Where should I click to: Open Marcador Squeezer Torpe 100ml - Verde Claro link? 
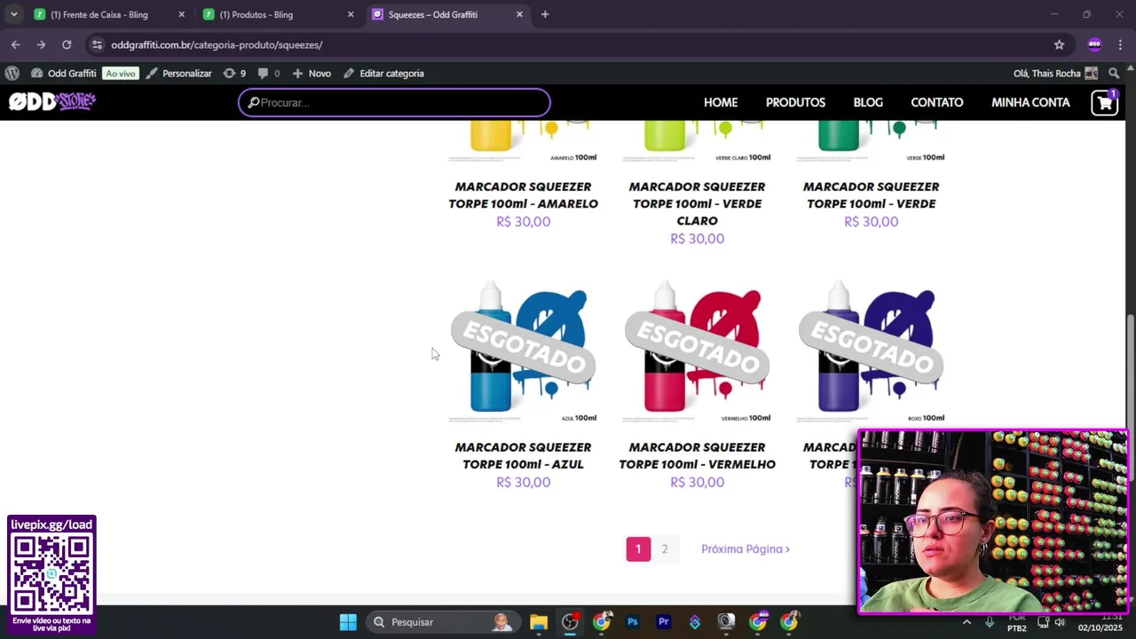point(697,203)
